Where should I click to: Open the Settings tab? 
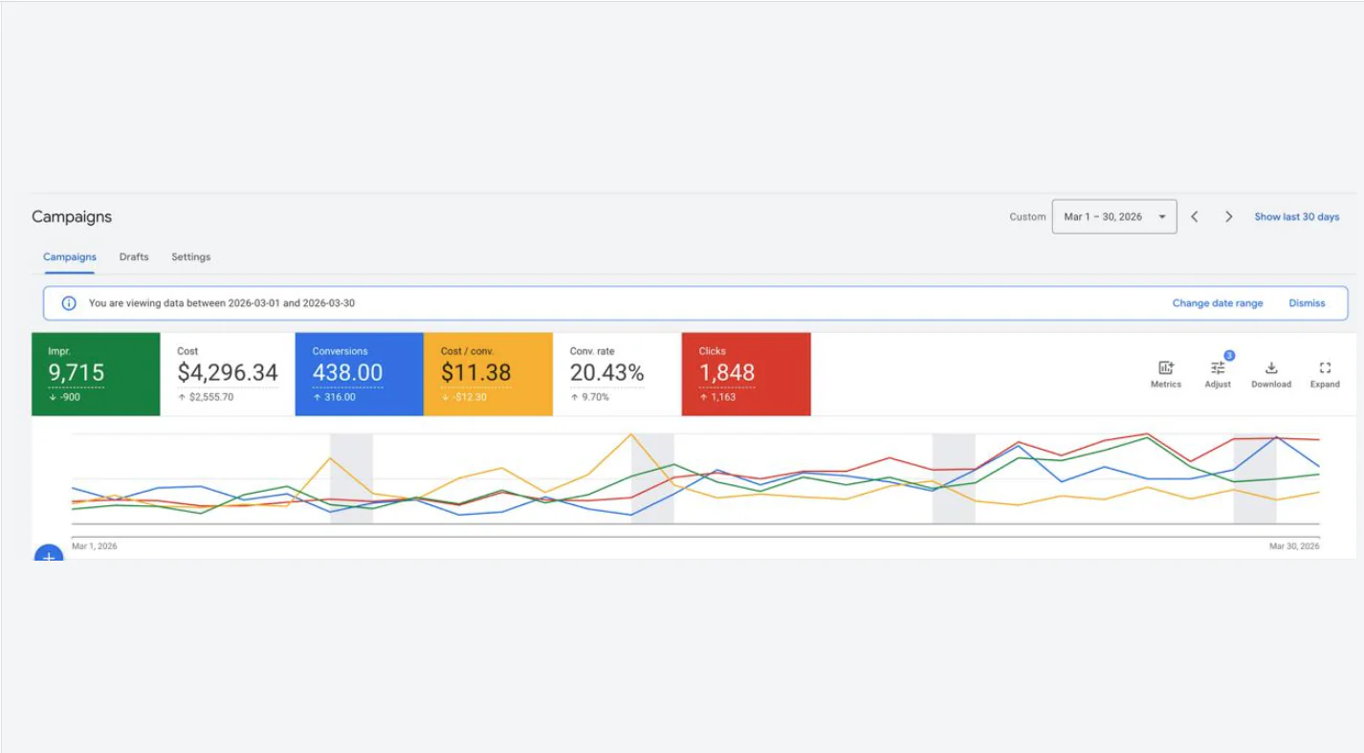[190, 256]
